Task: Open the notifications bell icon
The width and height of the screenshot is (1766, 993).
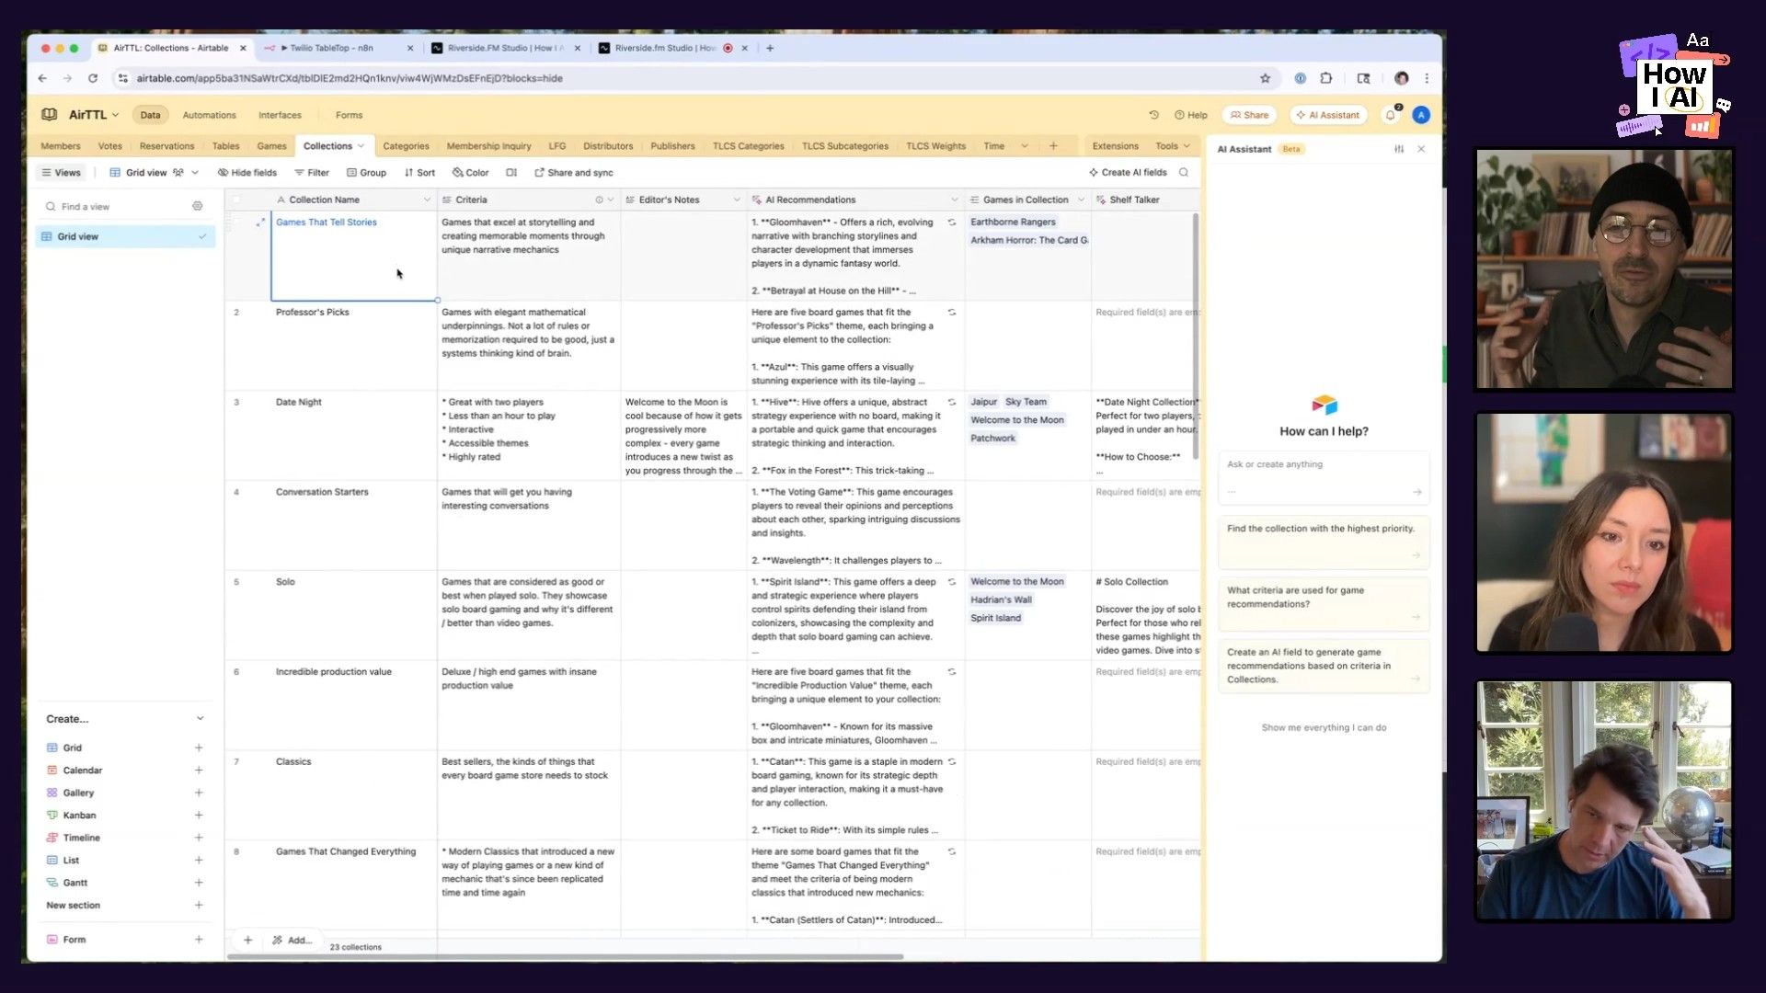Action: click(x=1391, y=115)
